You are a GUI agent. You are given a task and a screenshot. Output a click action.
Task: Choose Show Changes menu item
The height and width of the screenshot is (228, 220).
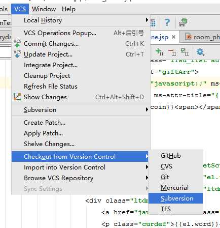pyautogui.click(x=81, y=97)
